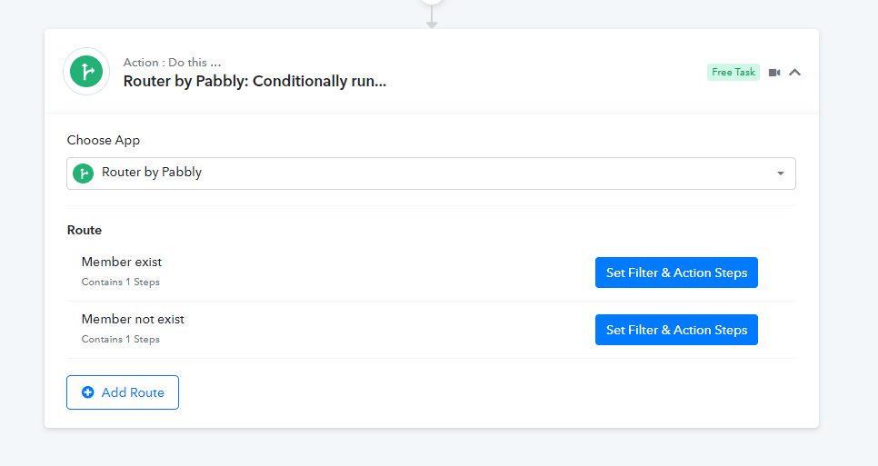878x466 pixels.
Task: Click the add-step circle at top of connector
Action: click(432, 2)
